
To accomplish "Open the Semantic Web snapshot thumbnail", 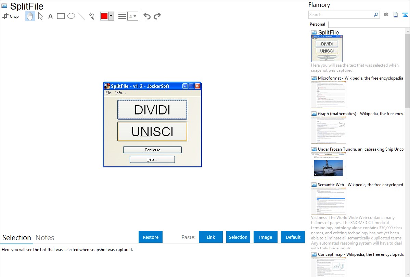I will (329, 201).
